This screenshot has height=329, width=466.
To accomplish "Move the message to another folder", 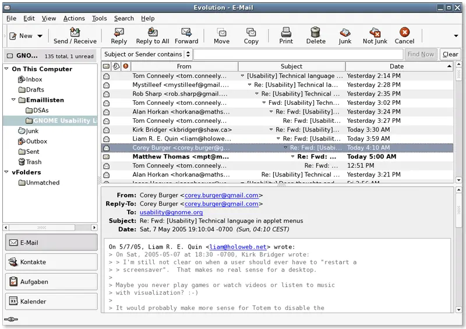I will click(221, 36).
